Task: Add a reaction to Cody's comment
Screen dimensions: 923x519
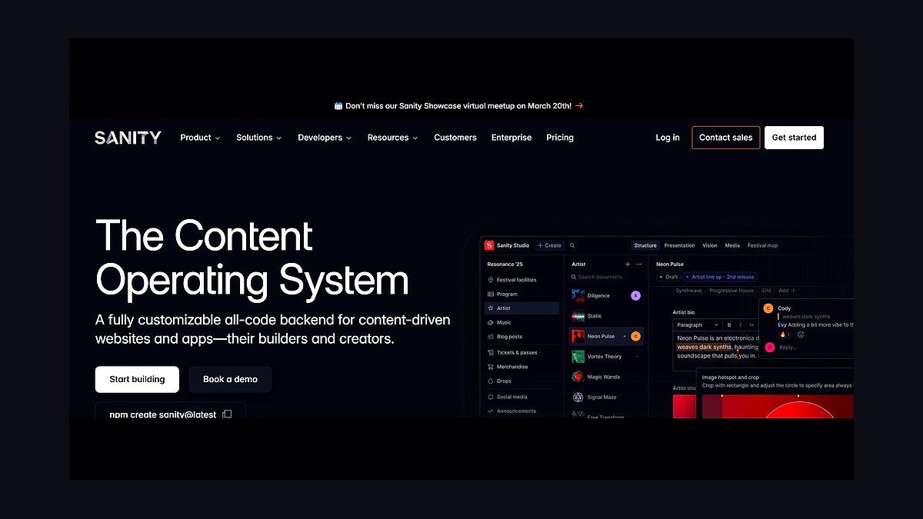Action: 801,334
